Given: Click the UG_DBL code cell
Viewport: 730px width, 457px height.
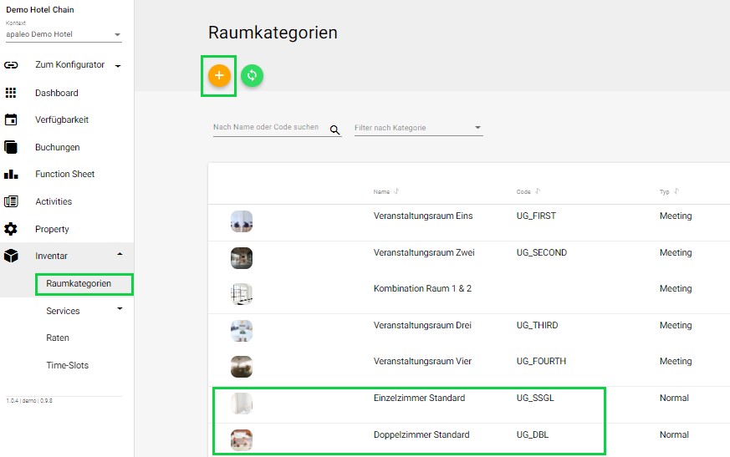Looking at the screenshot, I should [x=532, y=434].
